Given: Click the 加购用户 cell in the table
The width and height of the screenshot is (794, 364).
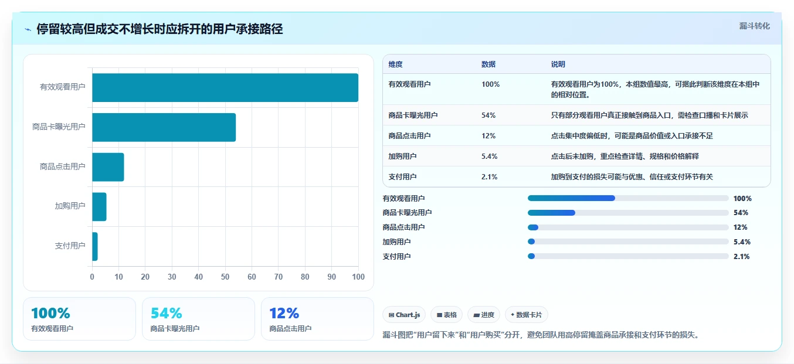Looking at the screenshot, I should [402, 157].
